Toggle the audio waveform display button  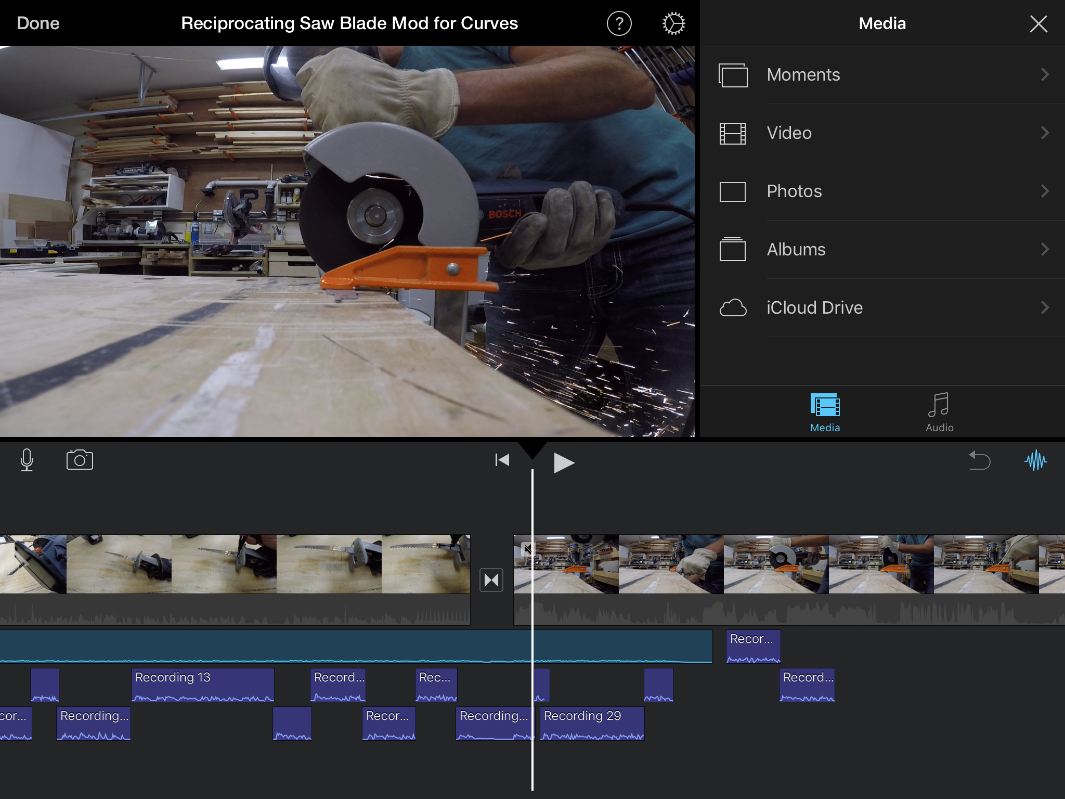tap(1035, 460)
